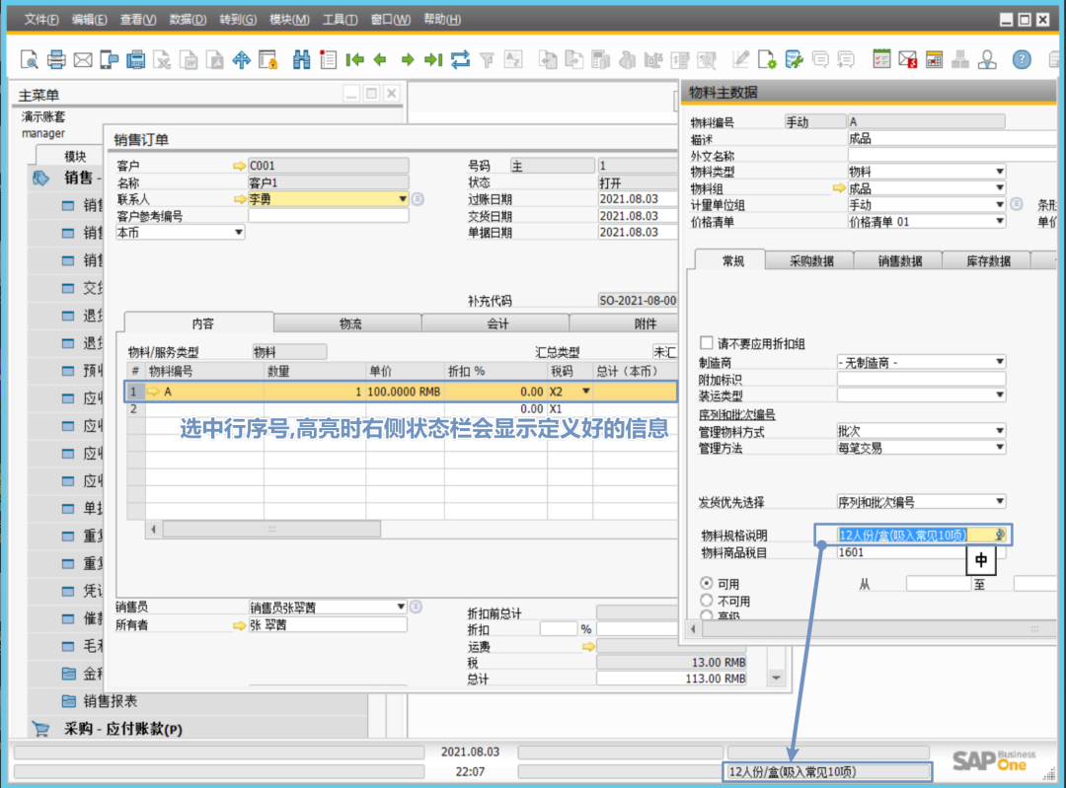Open the 帮助(H) menu
This screenshot has width=1066, height=788.
pyautogui.click(x=442, y=19)
